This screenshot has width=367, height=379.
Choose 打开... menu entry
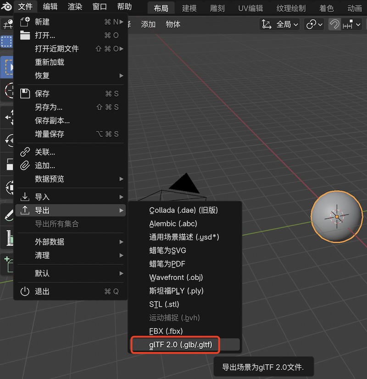tap(70, 35)
